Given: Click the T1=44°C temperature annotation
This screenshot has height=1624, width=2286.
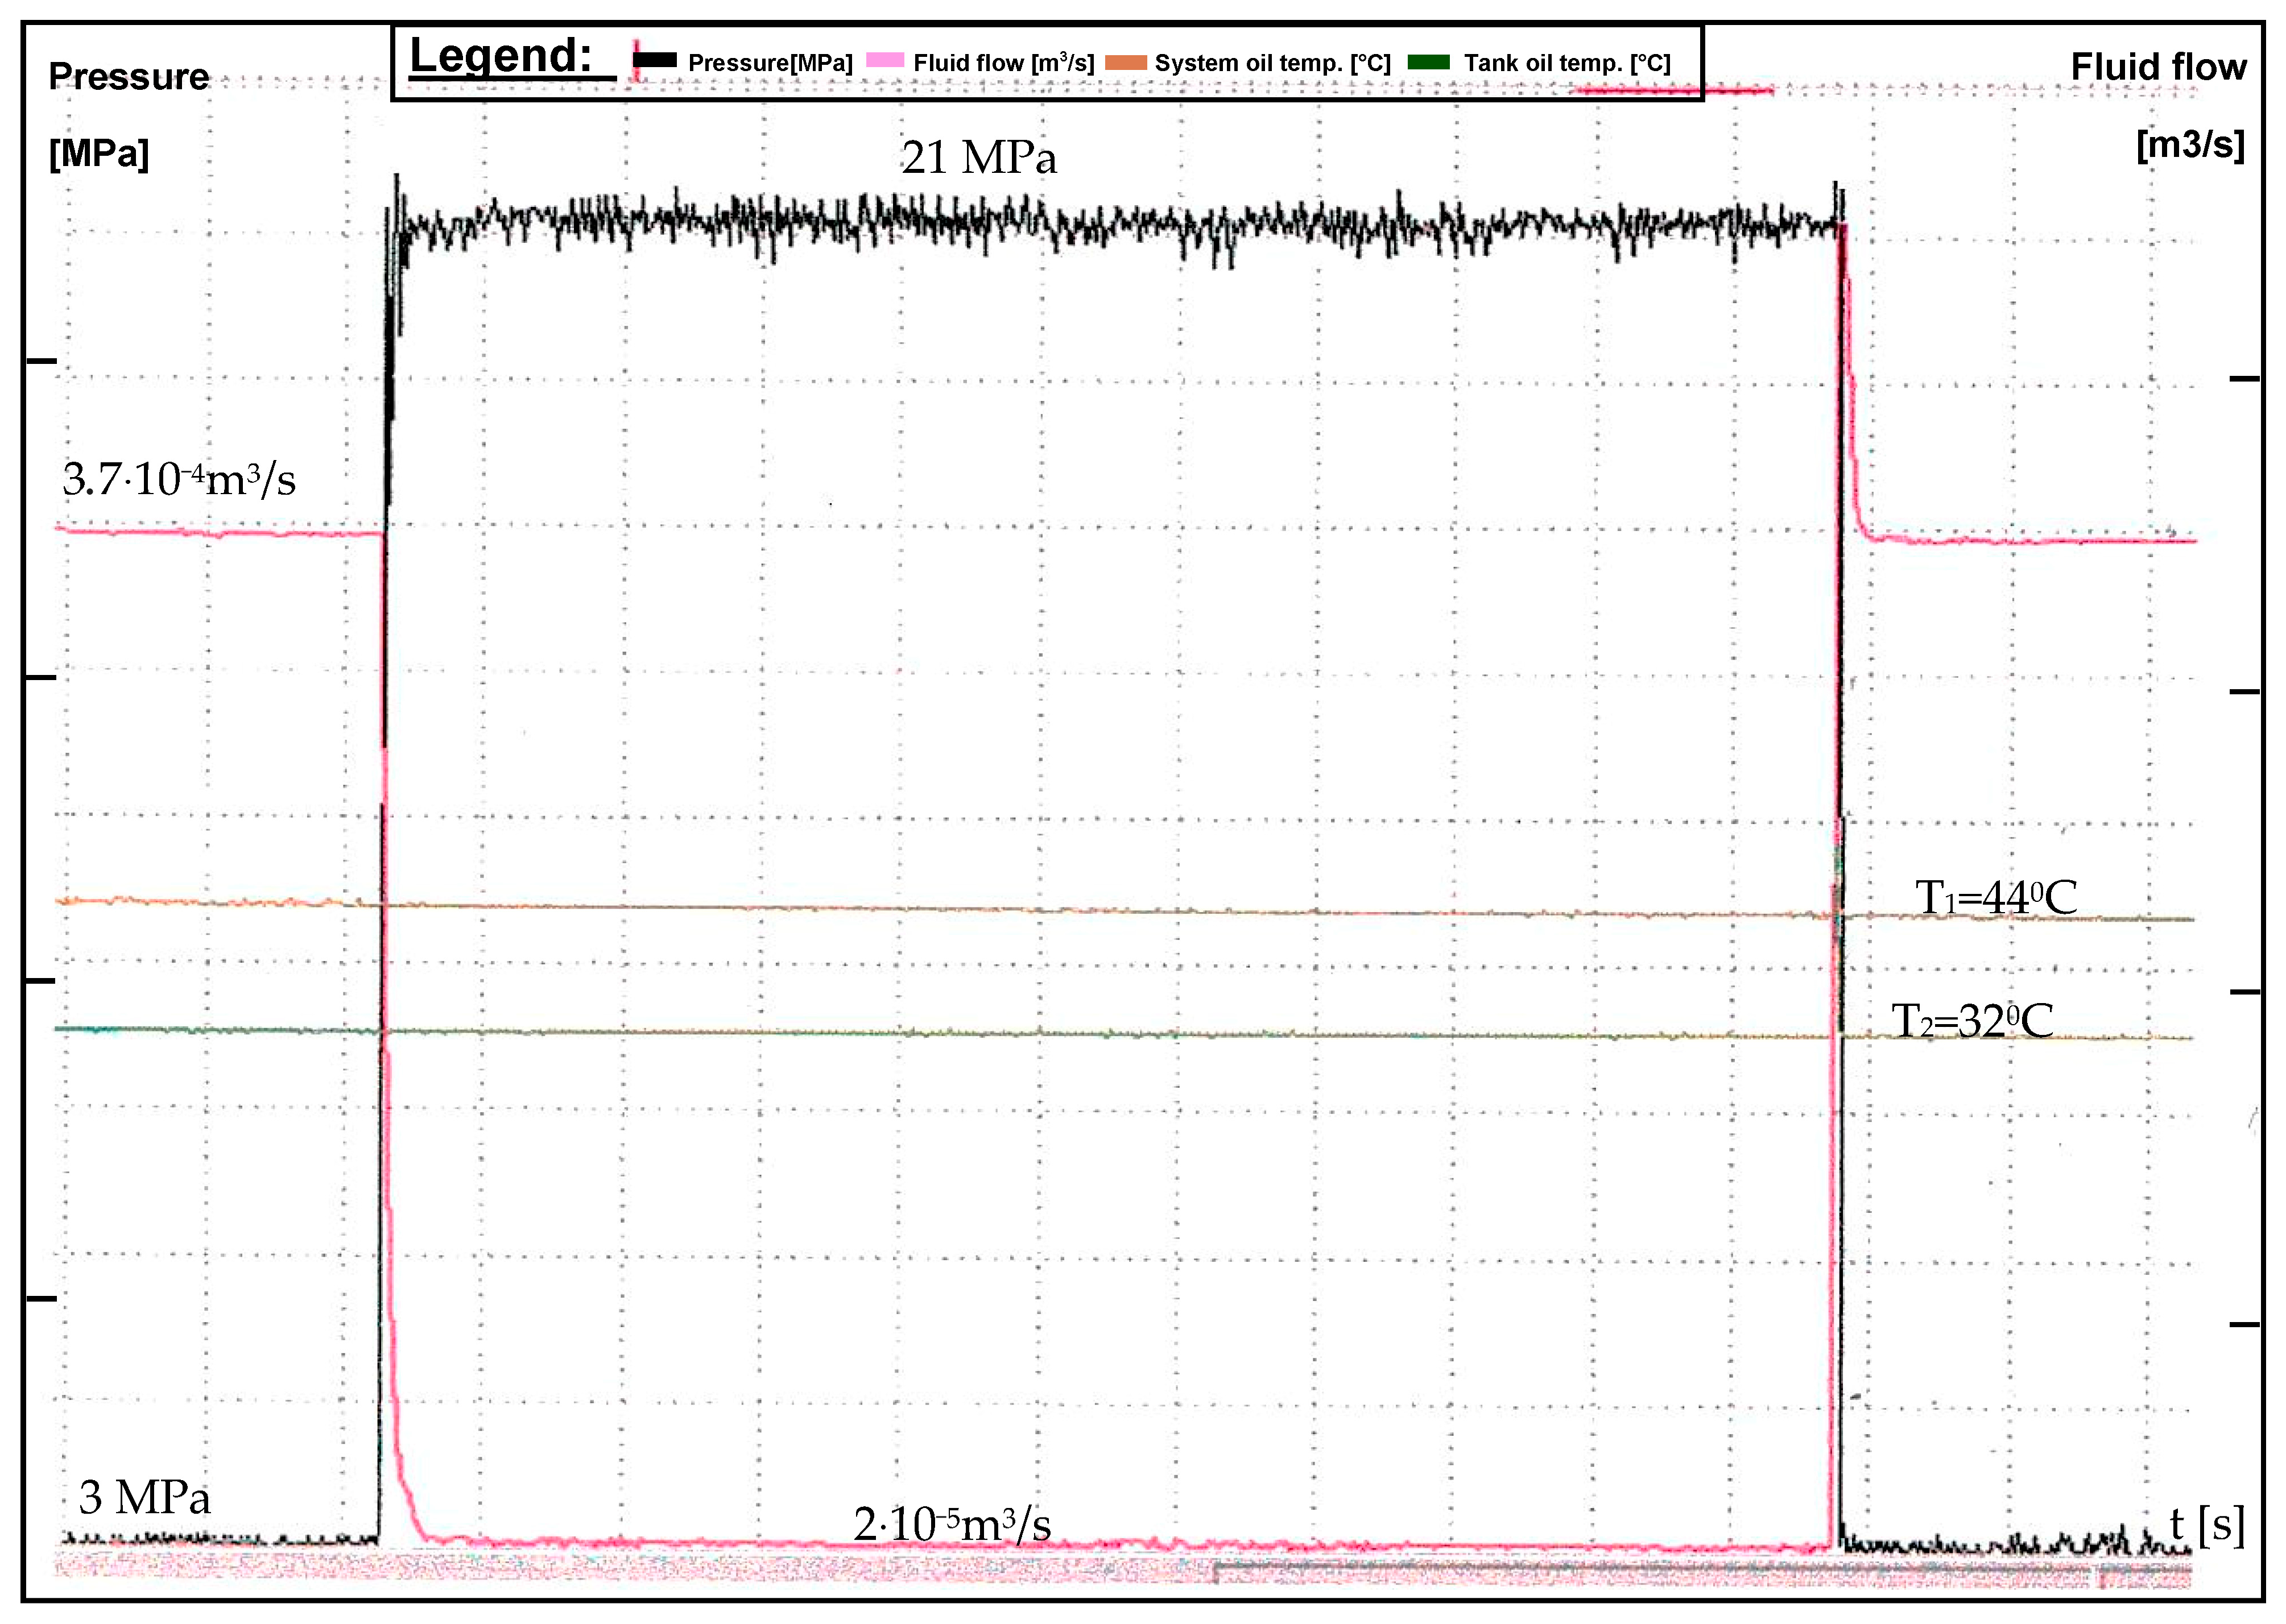Looking at the screenshot, I should pos(1995,897).
